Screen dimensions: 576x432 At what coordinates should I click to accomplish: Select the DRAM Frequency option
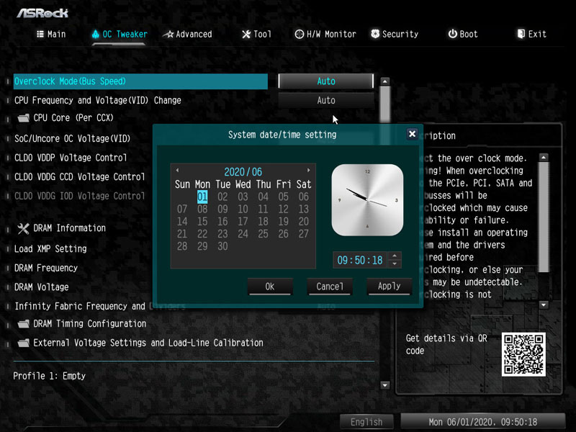(x=46, y=268)
